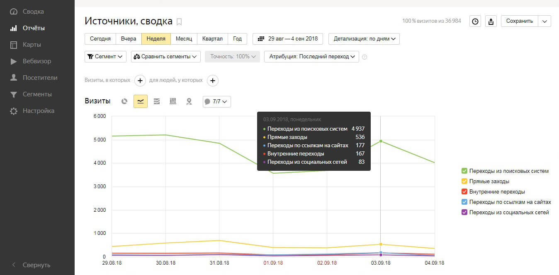Viewport: 559px width, 275px height.
Task: Select the pie chart view icon
Action: pos(124,101)
